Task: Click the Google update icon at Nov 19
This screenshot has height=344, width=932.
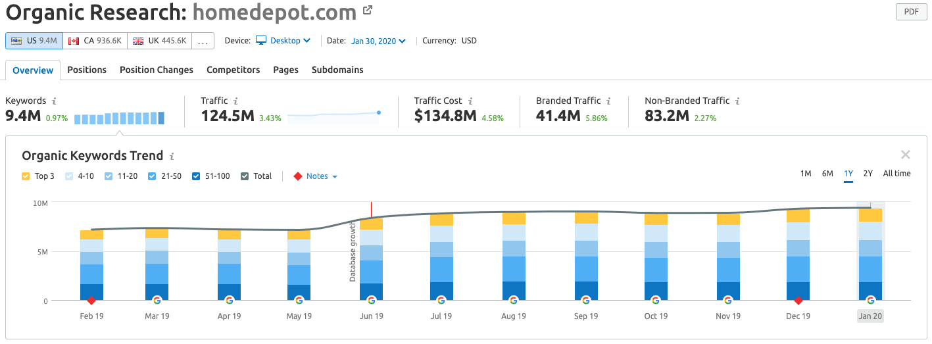Action: point(727,300)
